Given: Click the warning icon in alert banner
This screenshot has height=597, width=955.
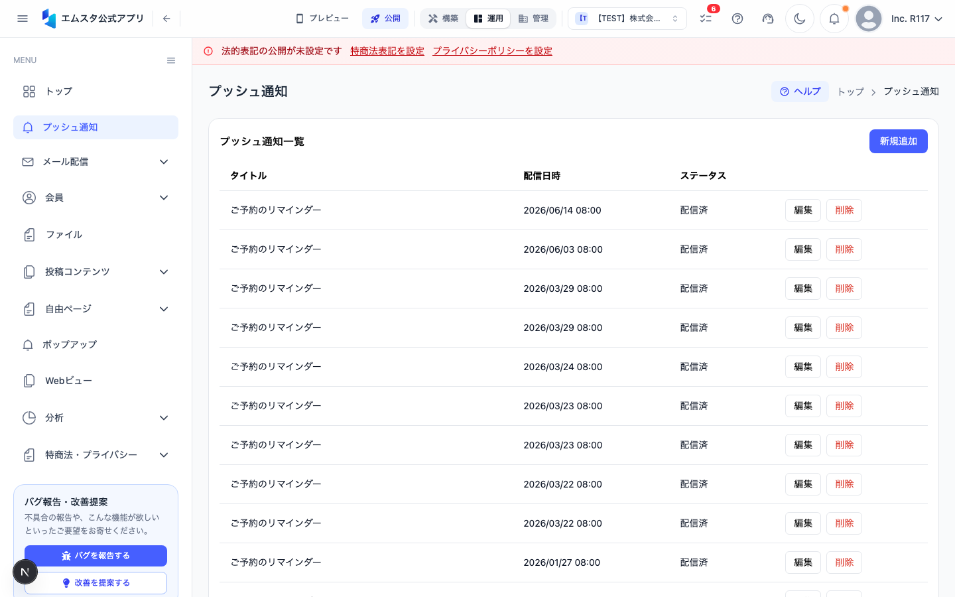Looking at the screenshot, I should tap(208, 51).
